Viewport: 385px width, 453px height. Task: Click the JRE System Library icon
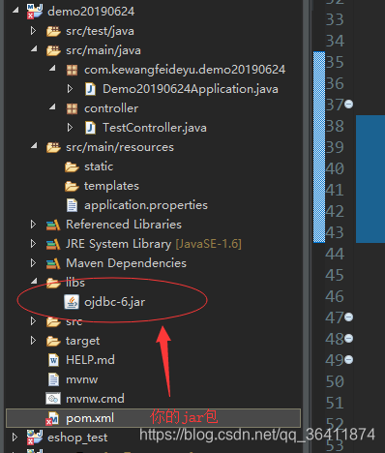[x=53, y=244]
